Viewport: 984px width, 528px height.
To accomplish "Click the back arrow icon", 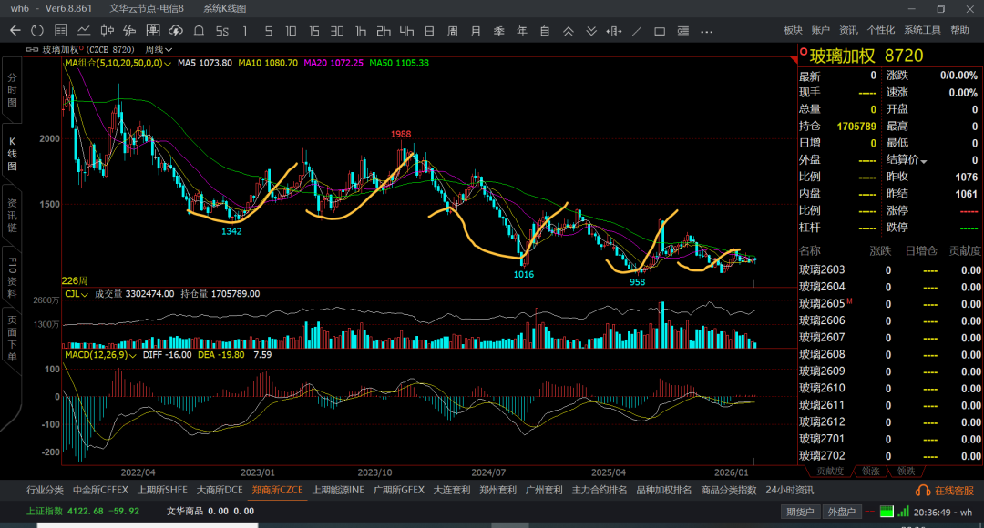I will pos(15,31).
